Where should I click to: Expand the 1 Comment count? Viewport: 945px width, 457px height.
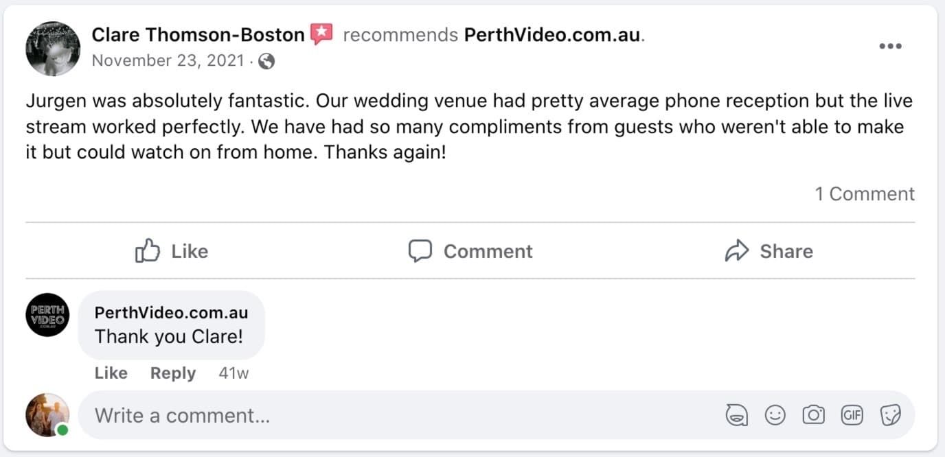pyautogui.click(x=865, y=194)
